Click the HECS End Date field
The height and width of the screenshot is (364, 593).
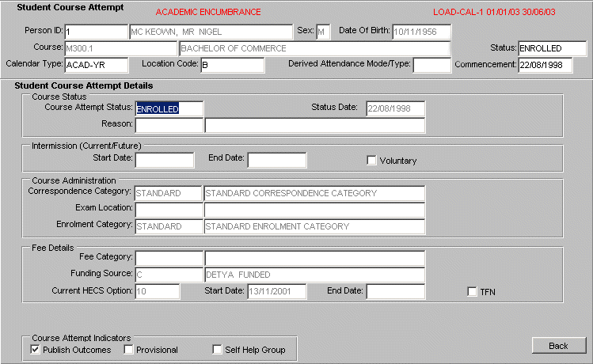[395, 291]
